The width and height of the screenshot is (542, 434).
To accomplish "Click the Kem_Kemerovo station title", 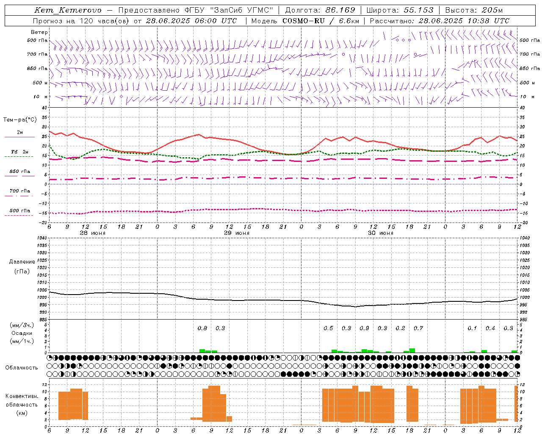I will (68, 10).
